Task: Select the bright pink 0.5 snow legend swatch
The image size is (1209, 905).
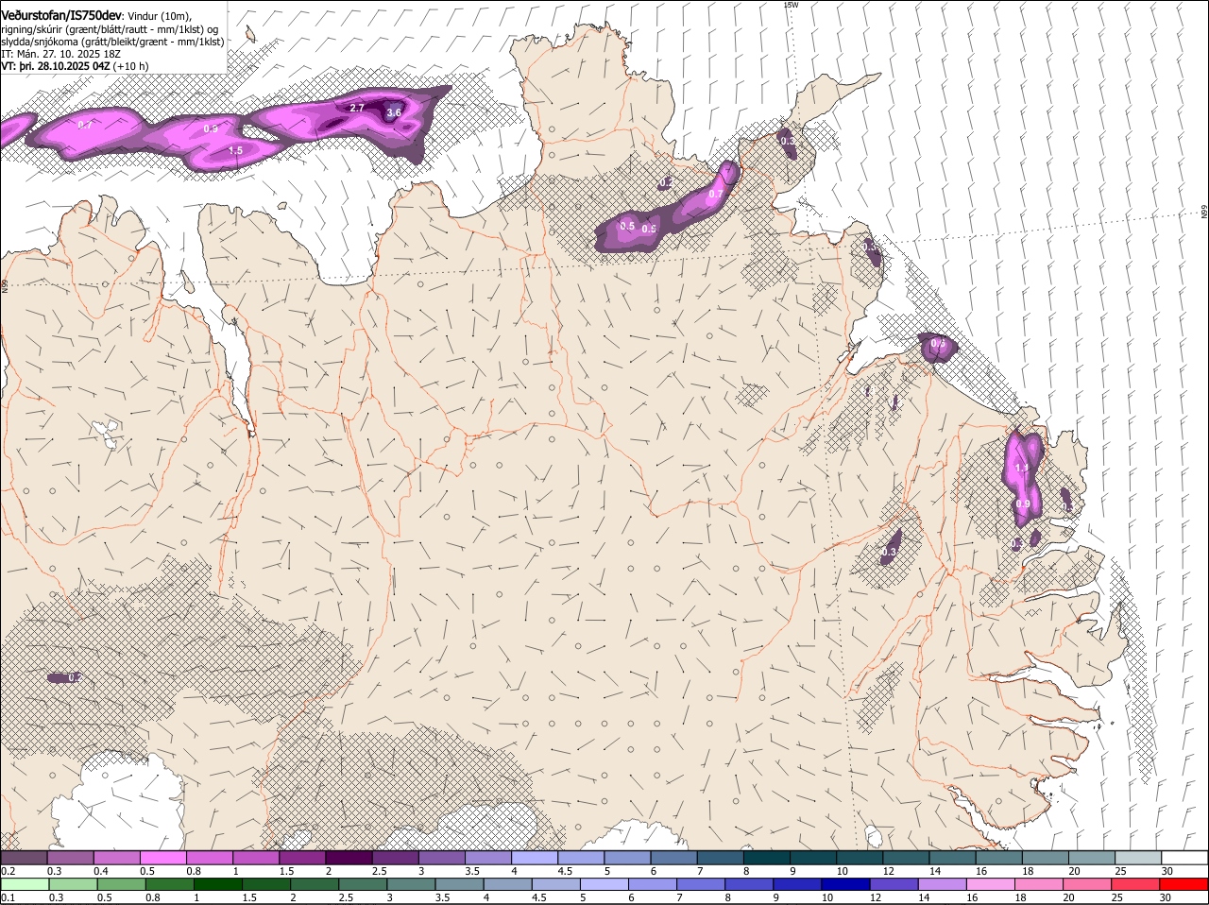Action: pos(162,857)
